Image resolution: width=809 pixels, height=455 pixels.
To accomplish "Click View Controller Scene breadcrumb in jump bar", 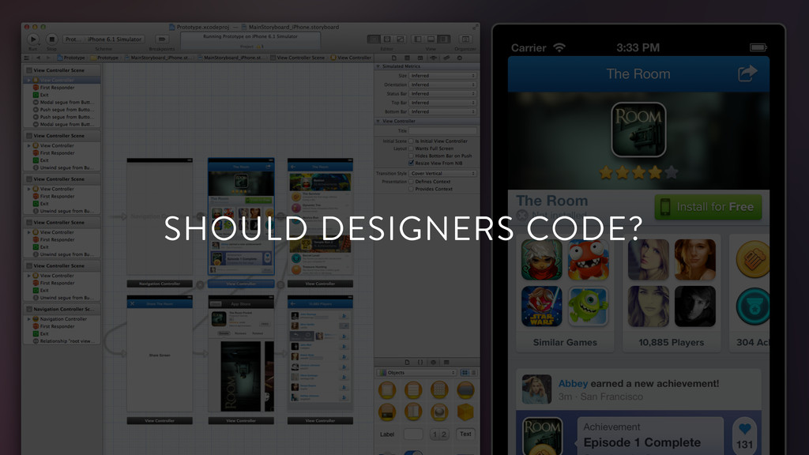I will pyautogui.click(x=297, y=58).
